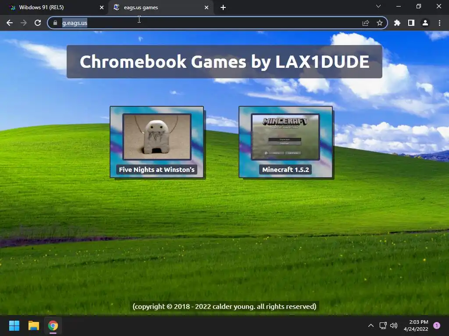Close the Wibdows 91 (REL5) tab
449x336 pixels.
(x=102, y=7)
